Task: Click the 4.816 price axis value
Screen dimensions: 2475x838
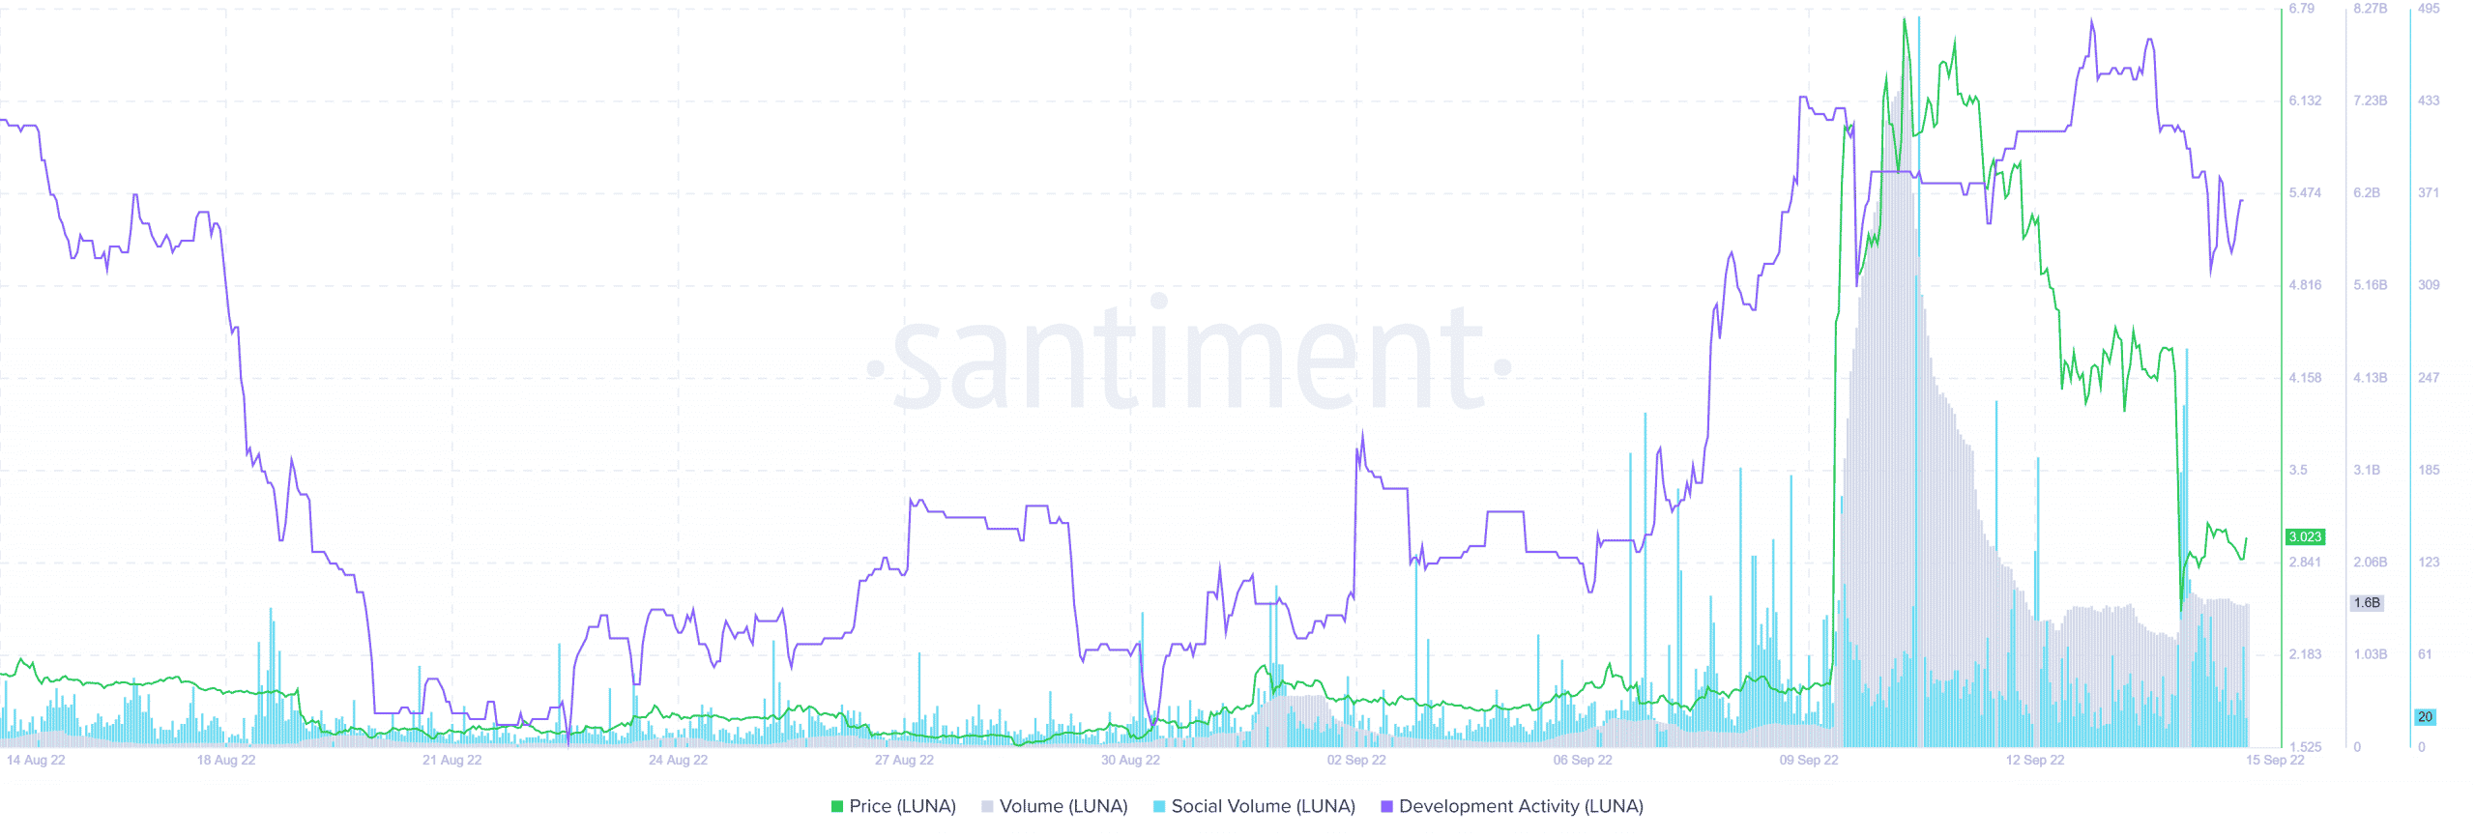Action: (2305, 285)
